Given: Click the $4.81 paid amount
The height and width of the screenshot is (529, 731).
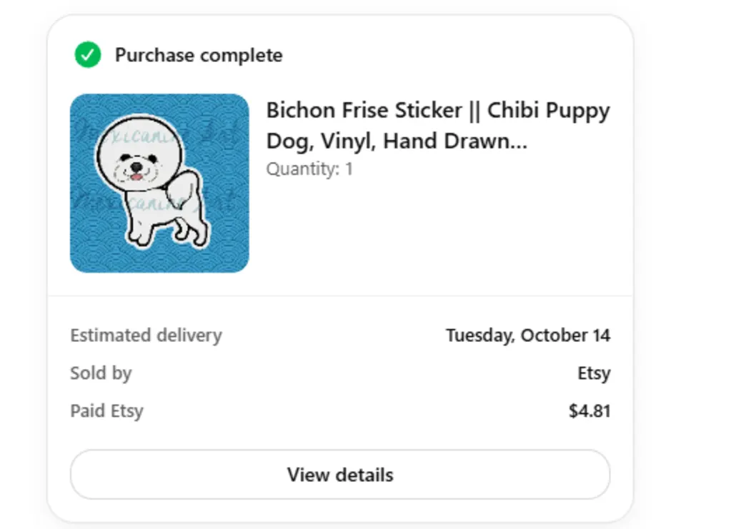Looking at the screenshot, I should pos(590,411).
